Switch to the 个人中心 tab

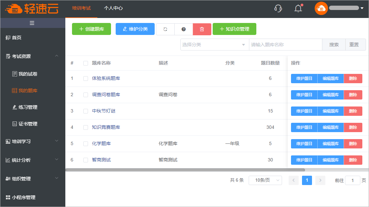(x=113, y=8)
